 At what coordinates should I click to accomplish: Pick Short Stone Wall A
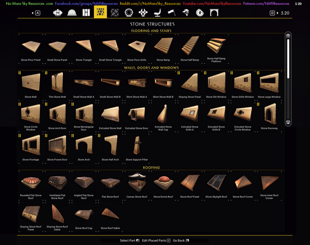click(x=137, y=85)
